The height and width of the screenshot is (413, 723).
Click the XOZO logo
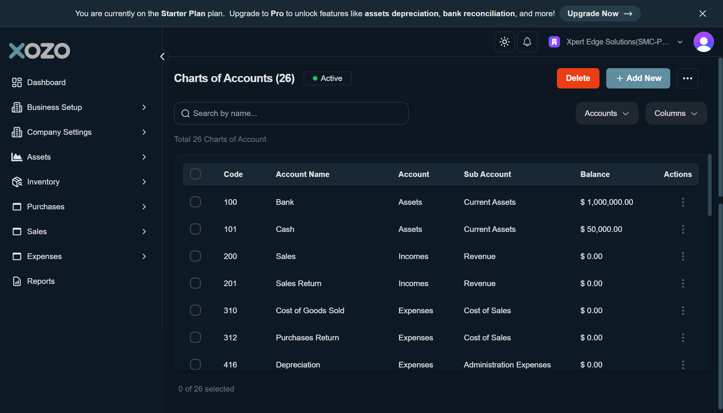pyautogui.click(x=40, y=51)
